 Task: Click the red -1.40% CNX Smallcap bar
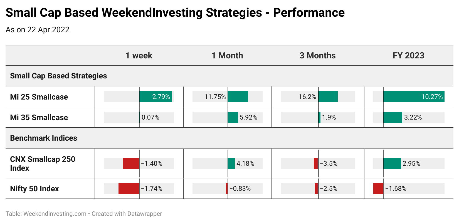coord(131,163)
